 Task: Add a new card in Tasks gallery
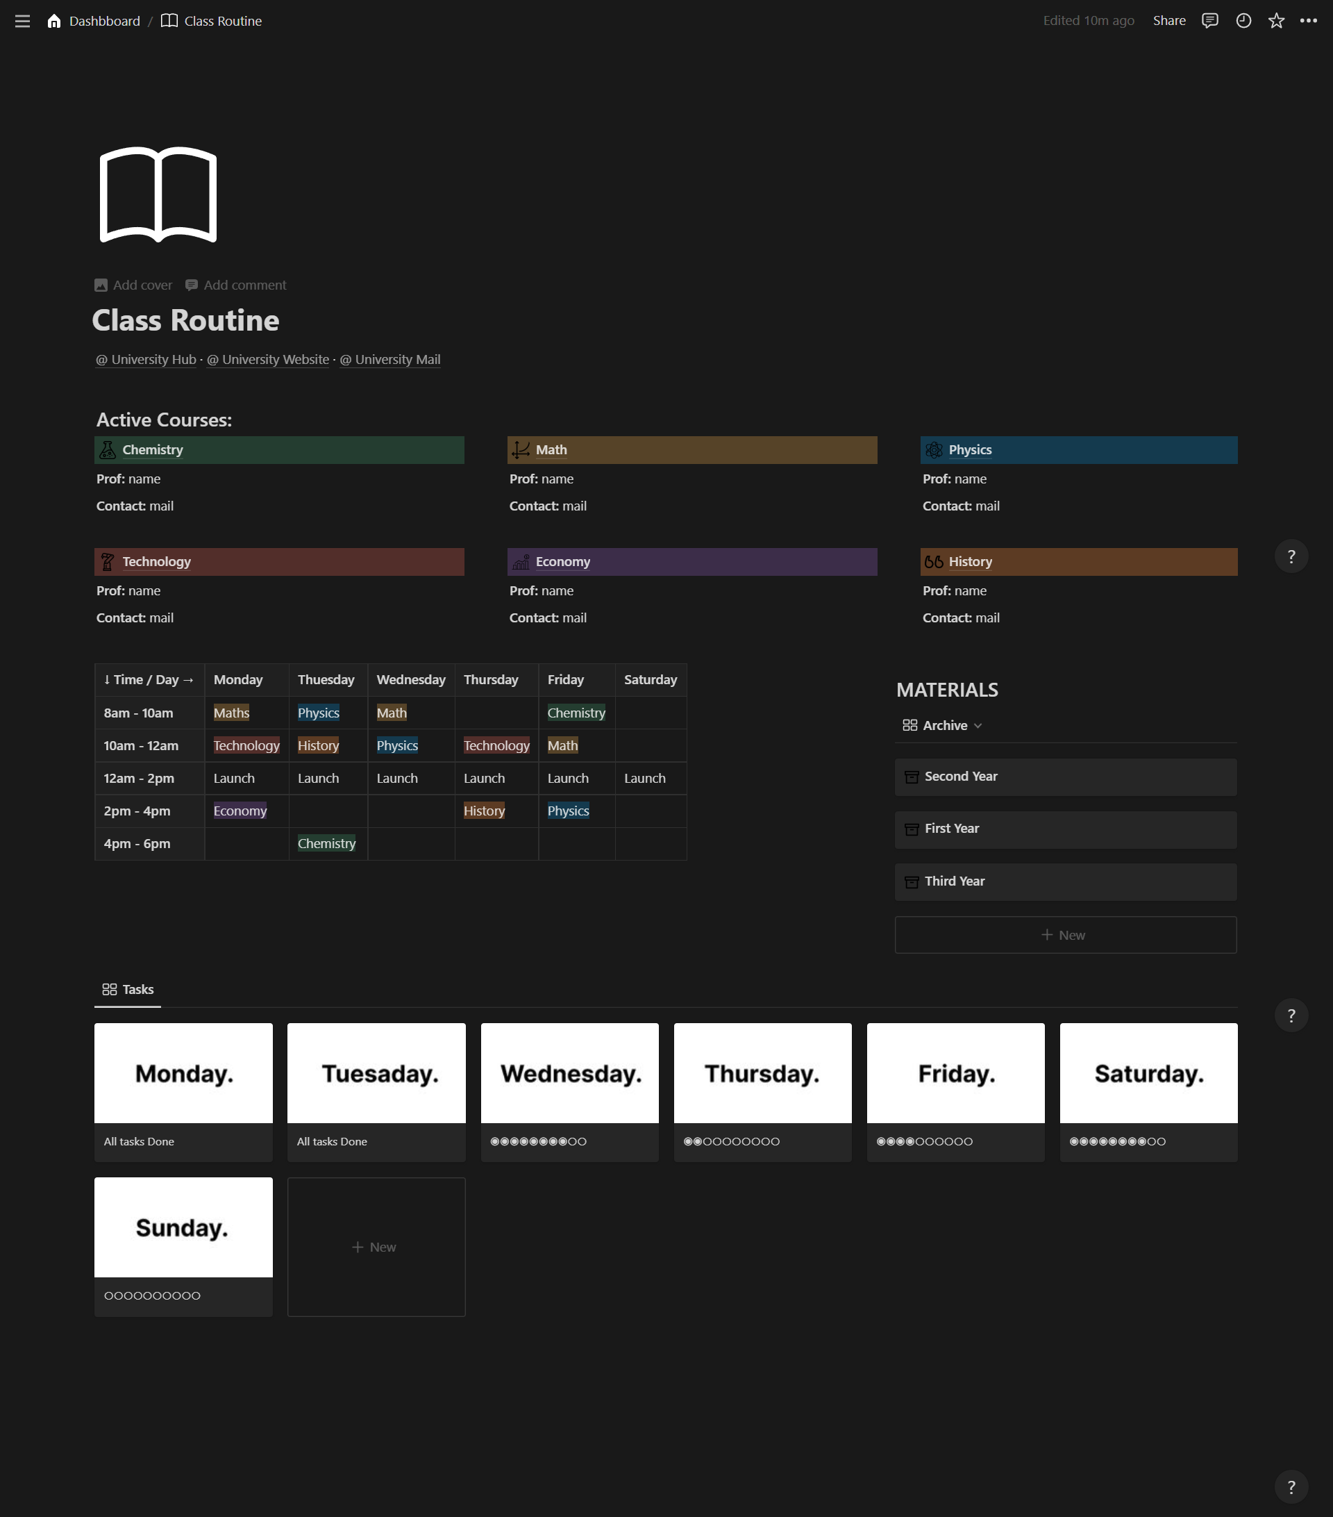point(376,1247)
